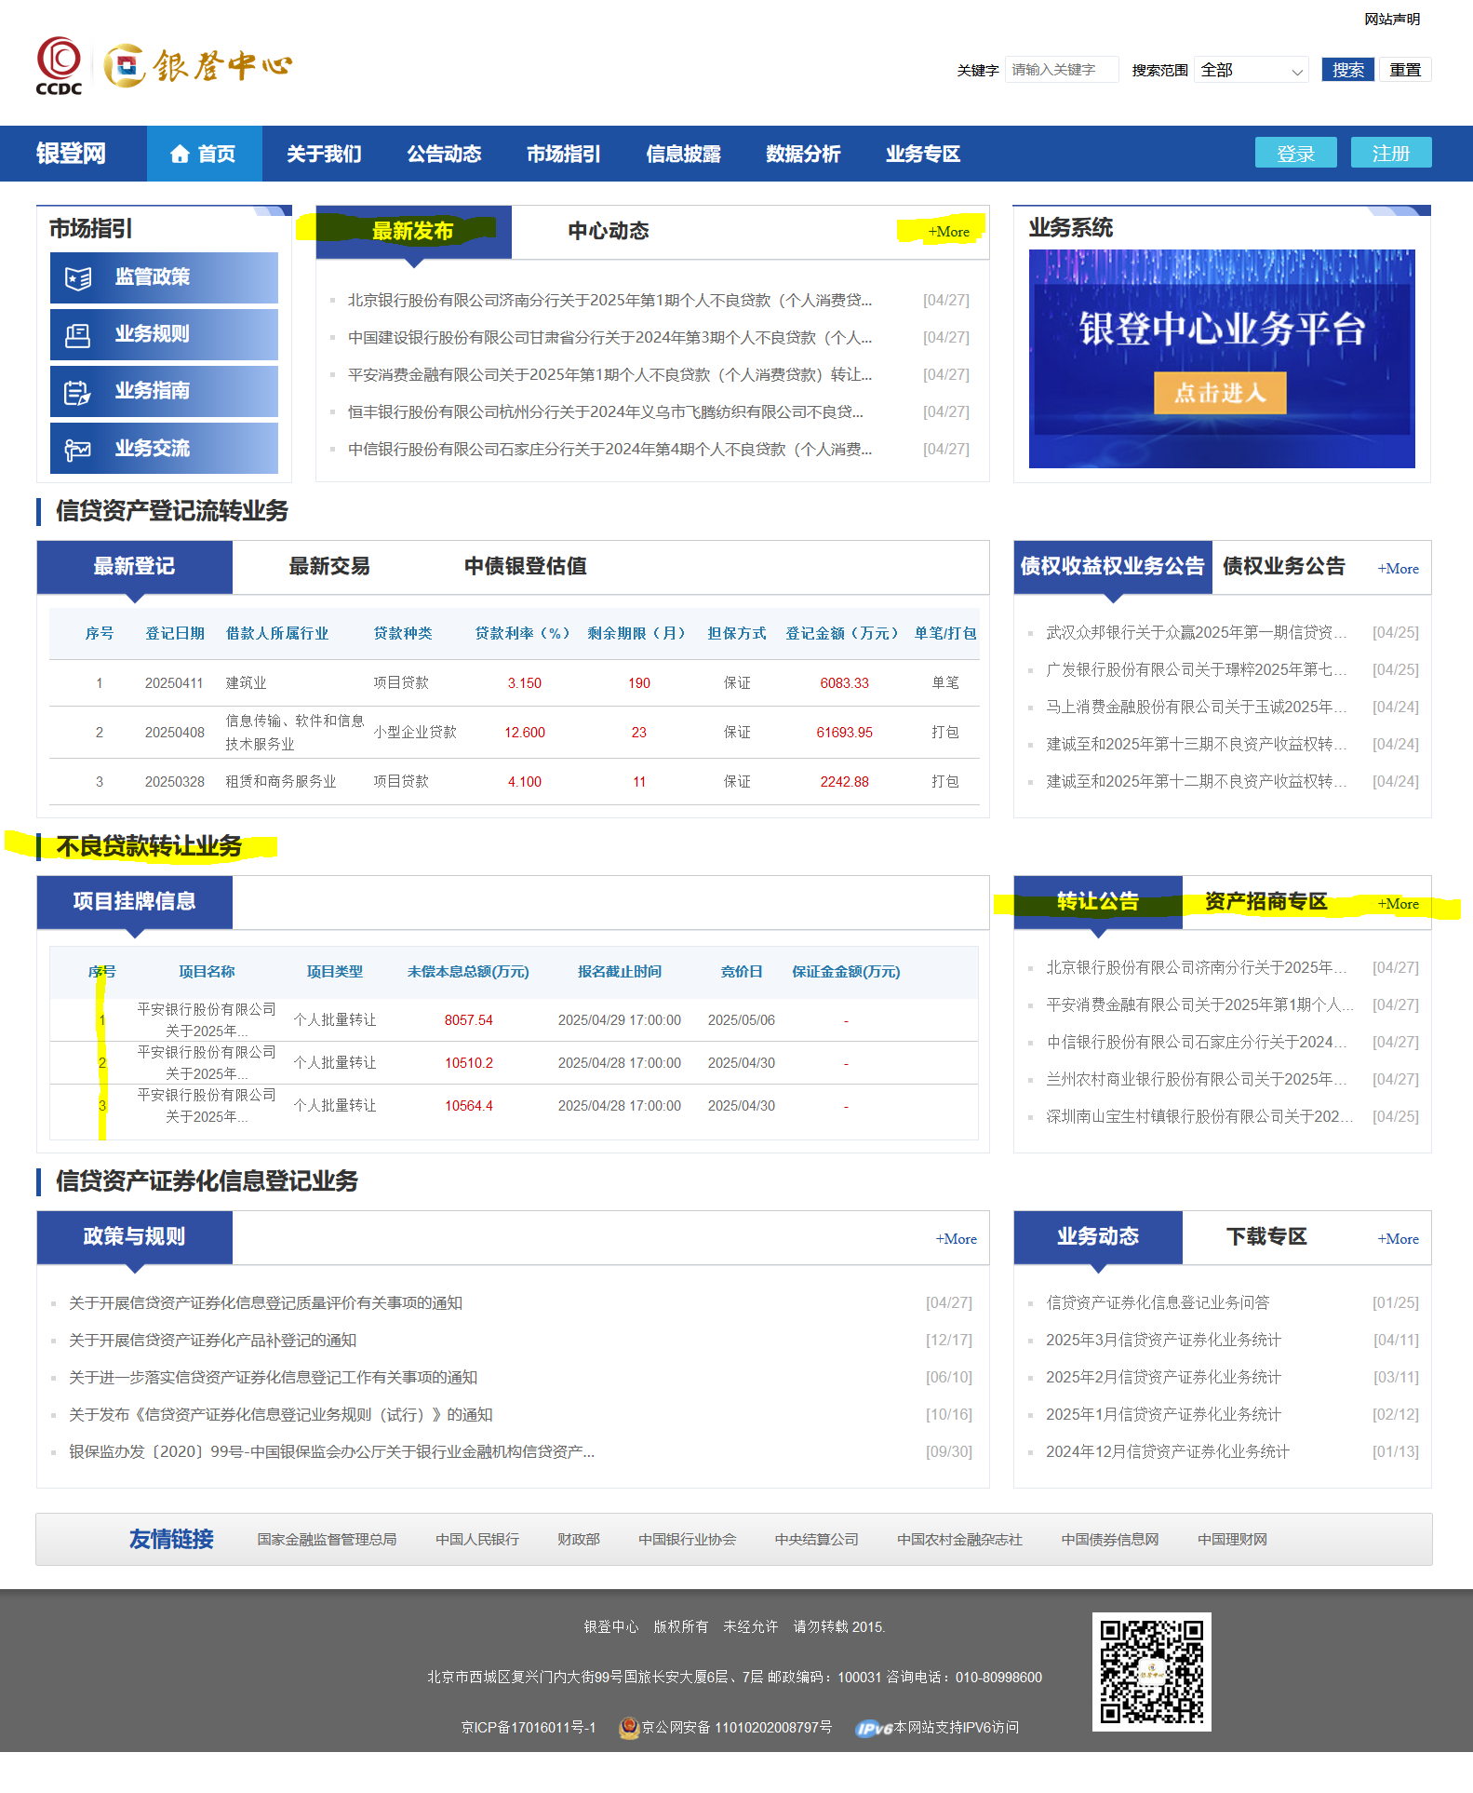Switch to the 中心动态 tab
Viewport: 1473px width, 1793px height.
pos(609,231)
